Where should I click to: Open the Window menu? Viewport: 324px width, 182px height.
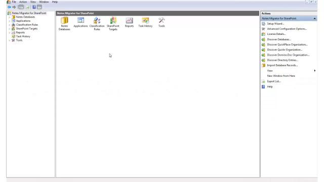pyautogui.click(x=44, y=2)
